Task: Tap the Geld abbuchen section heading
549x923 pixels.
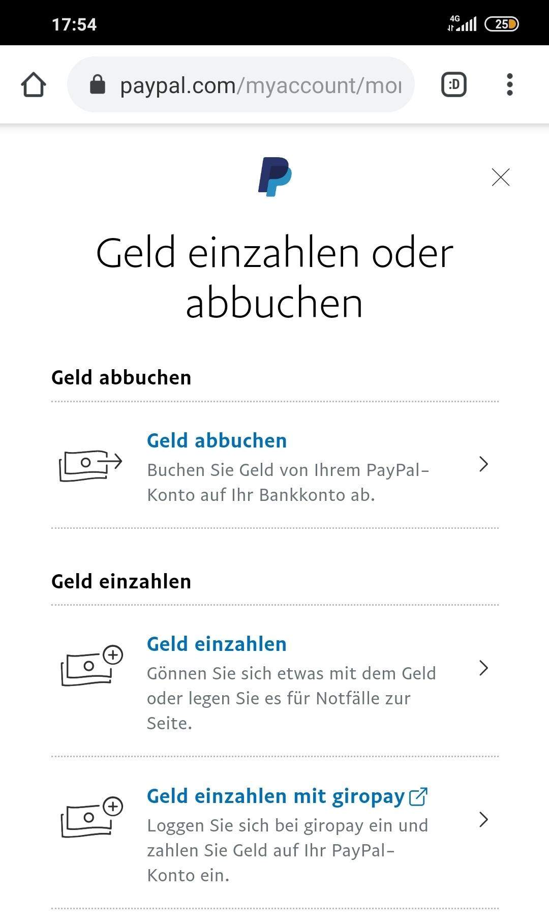Action: click(121, 377)
